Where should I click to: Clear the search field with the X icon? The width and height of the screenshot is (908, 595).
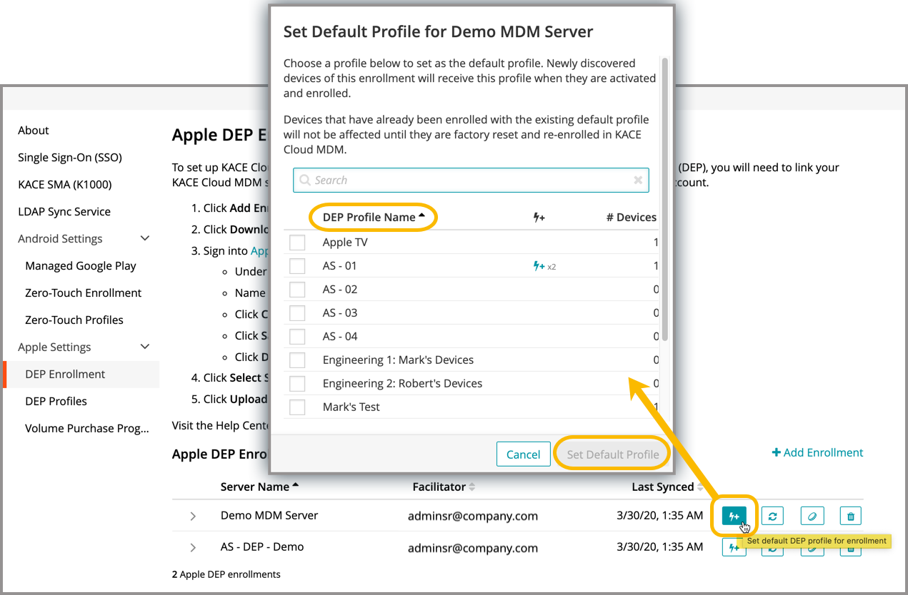638,180
